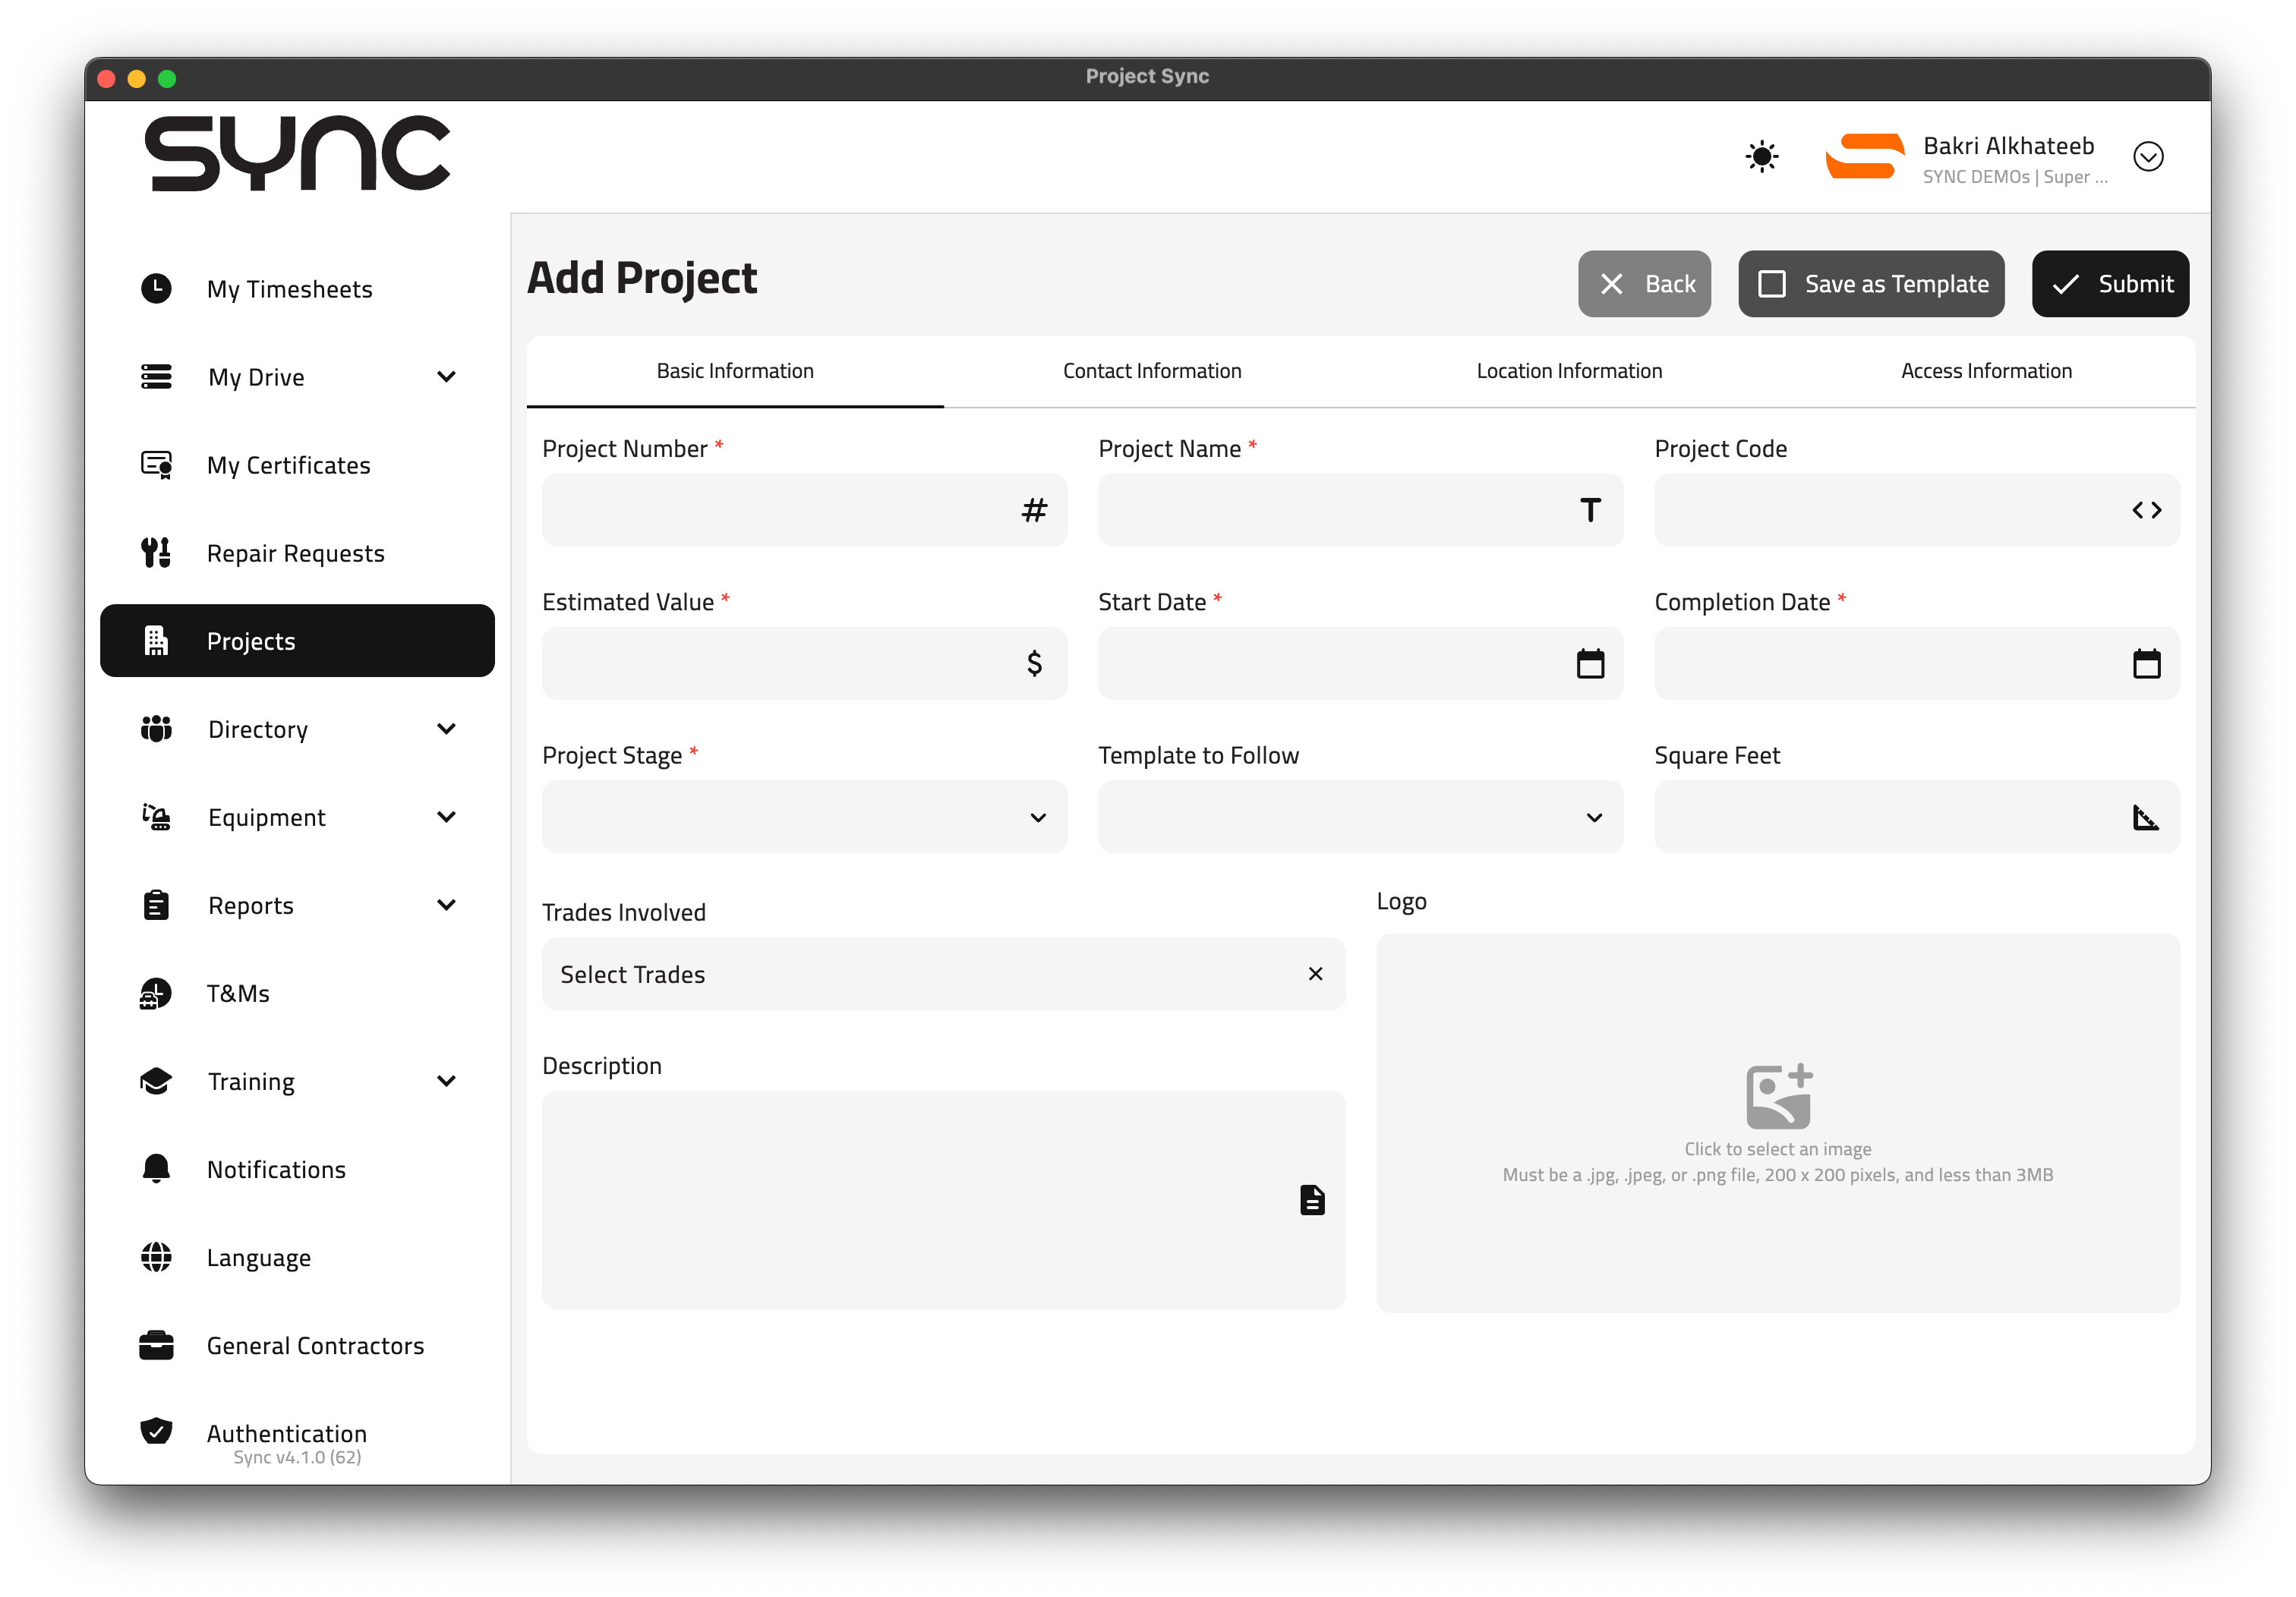Image resolution: width=2296 pixels, height=1597 pixels.
Task: Open Template to Follow dropdown
Action: [1360, 816]
